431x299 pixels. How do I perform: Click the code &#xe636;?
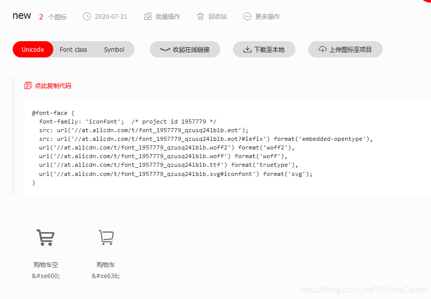point(106,276)
